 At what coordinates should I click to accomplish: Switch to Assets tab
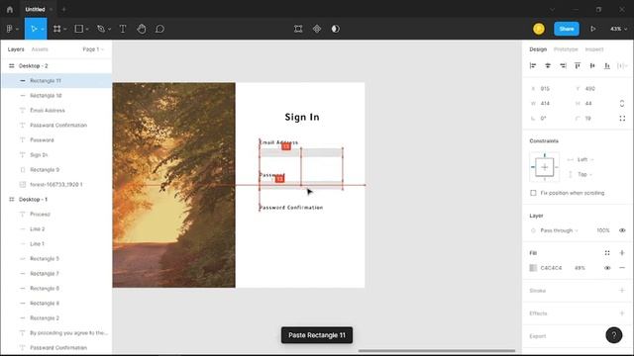point(40,49)
